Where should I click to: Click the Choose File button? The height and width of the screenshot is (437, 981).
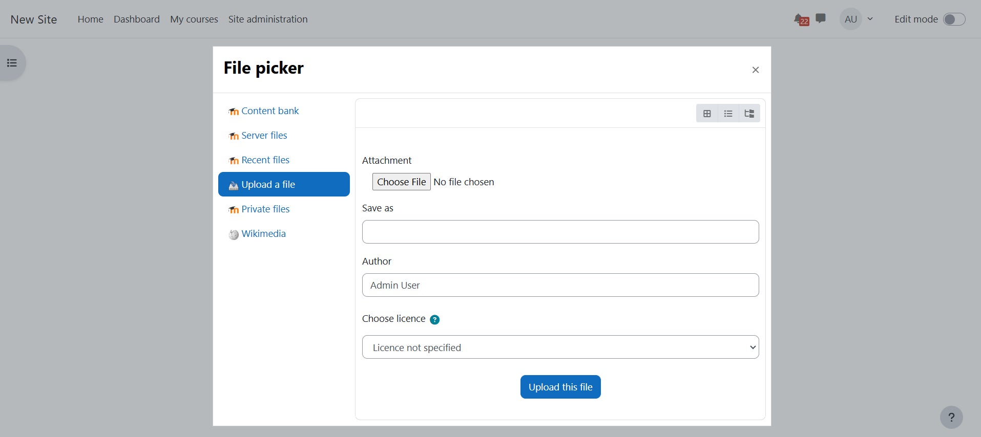point(401,182)
